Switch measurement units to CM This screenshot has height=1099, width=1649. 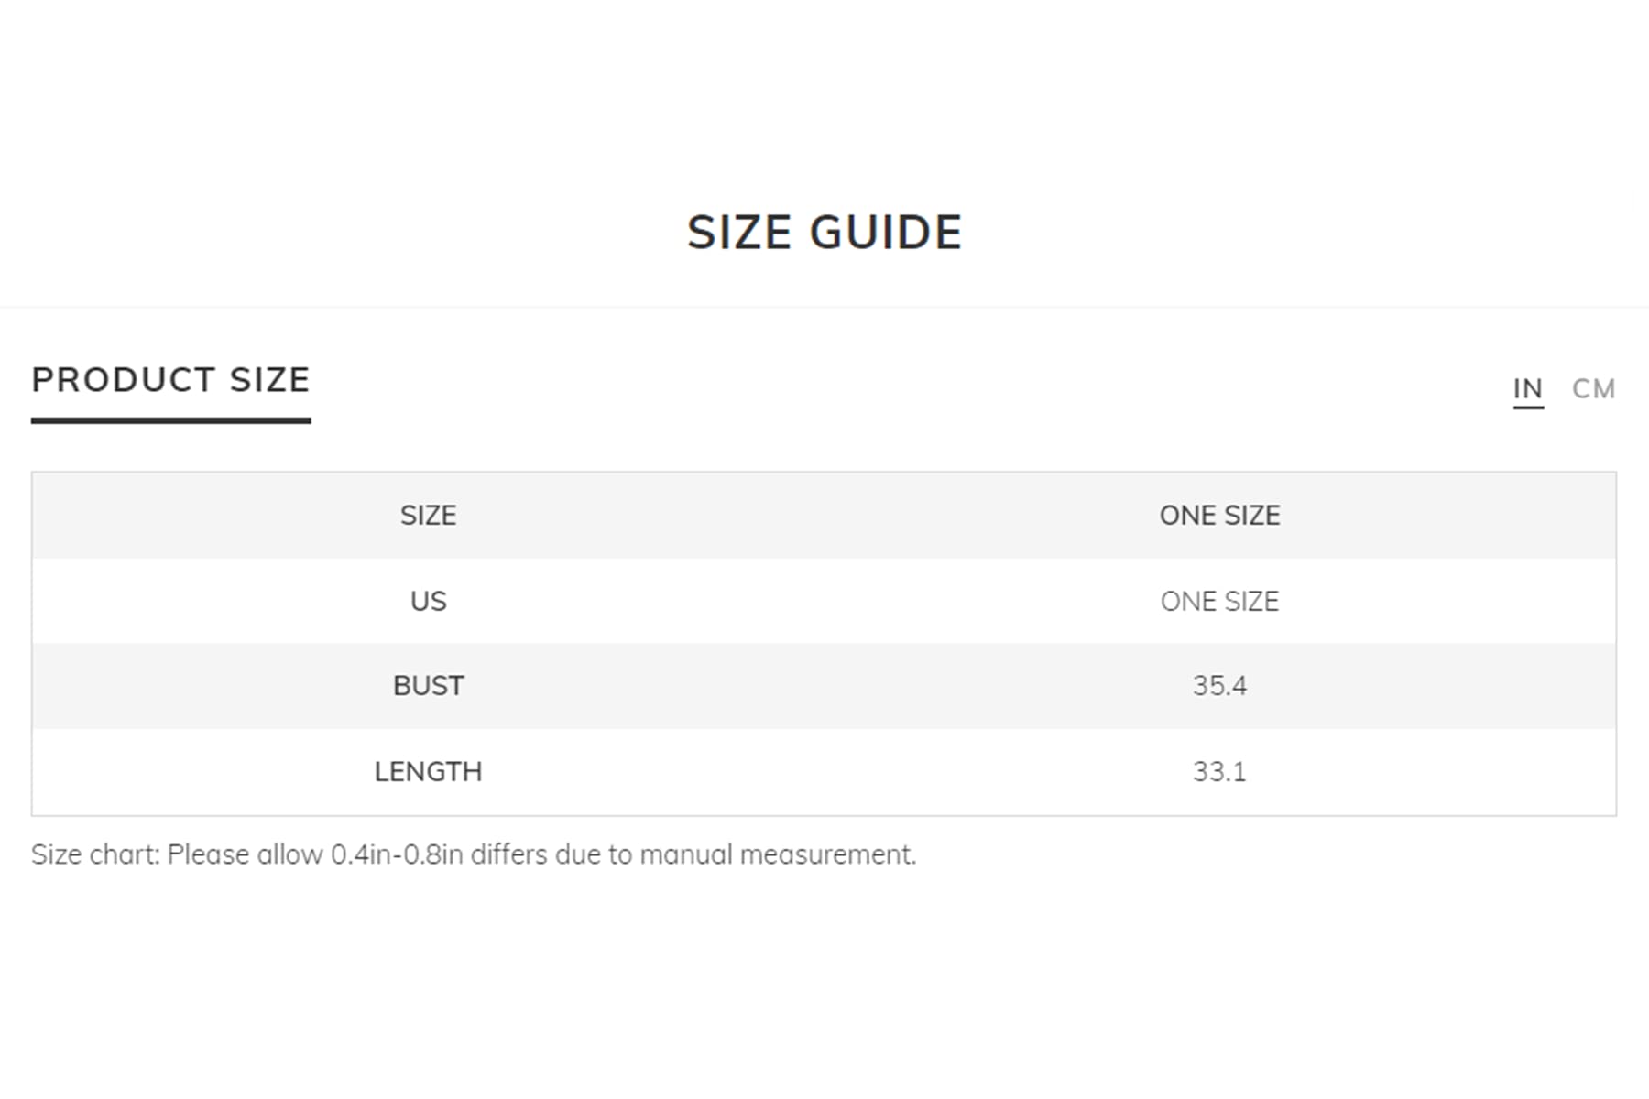[1593, 389]
